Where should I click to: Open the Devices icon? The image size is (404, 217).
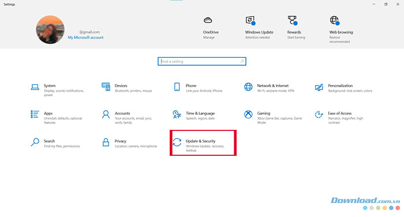[106, 87]
